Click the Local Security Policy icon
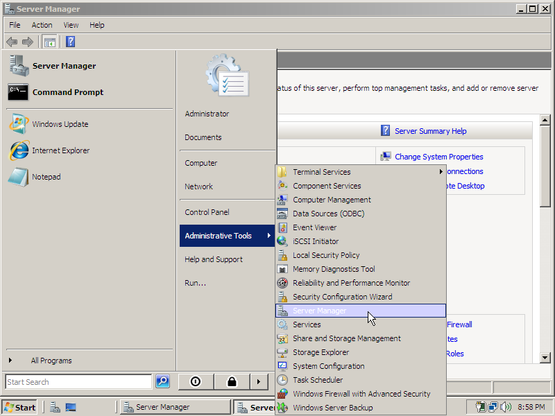The image size is (555, 416). click(x=282, y=255)
